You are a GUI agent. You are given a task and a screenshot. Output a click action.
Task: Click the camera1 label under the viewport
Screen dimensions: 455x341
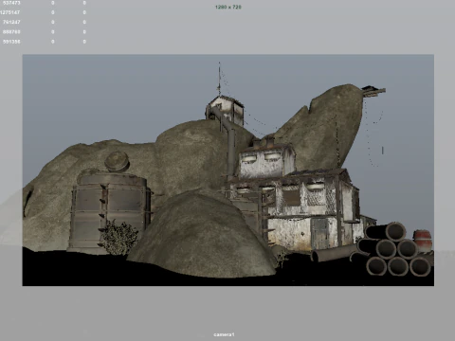point(224,334)
